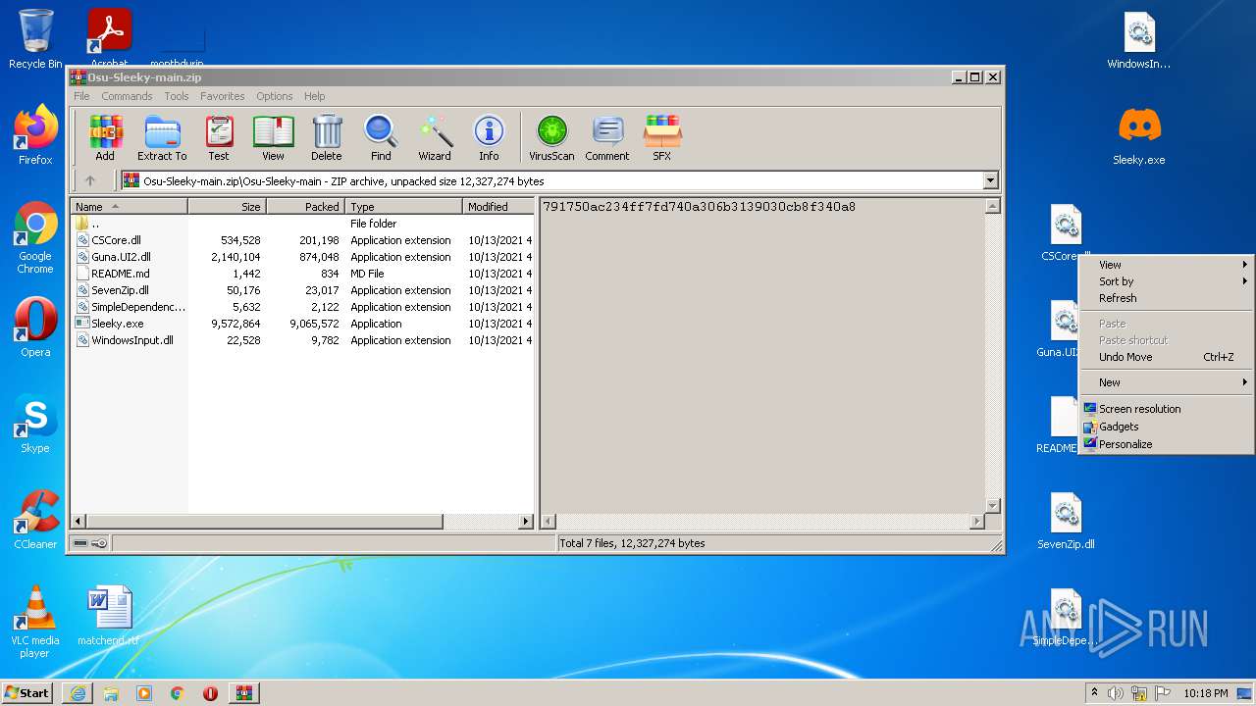This screenshot has width=1256, height=706.
Task: Choose Refresh in the context menu
Action: point(1166,298)
